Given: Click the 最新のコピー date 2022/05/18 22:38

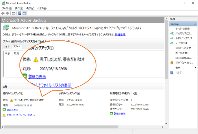Looking at the screenshot, I should click(140, 104).
